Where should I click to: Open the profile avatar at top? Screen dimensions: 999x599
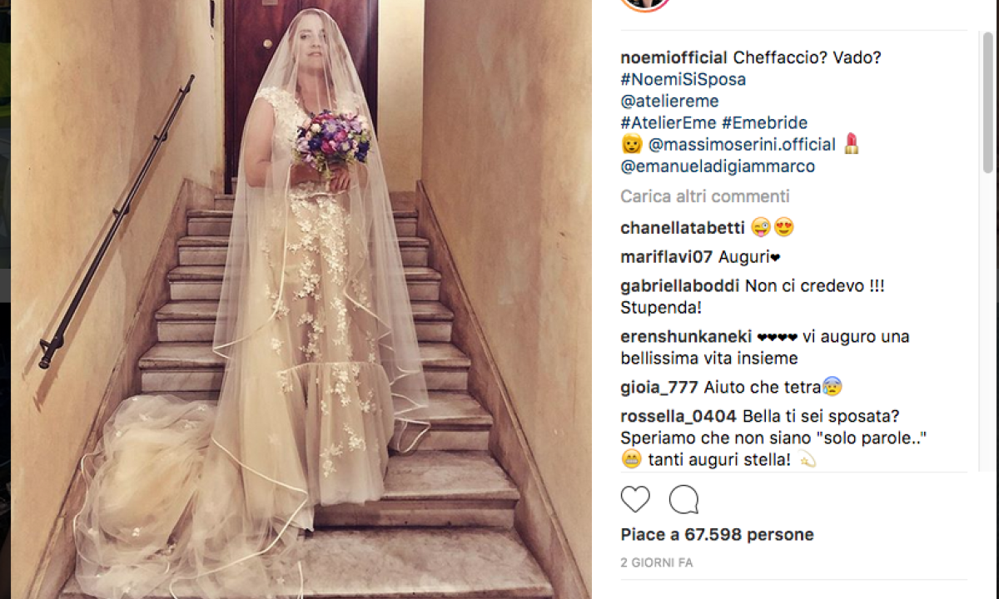pyautogui.click(x=644, y=4)
